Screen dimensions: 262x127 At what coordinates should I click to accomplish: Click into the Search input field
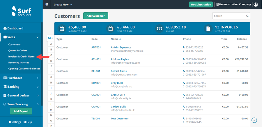coord(229,16)
